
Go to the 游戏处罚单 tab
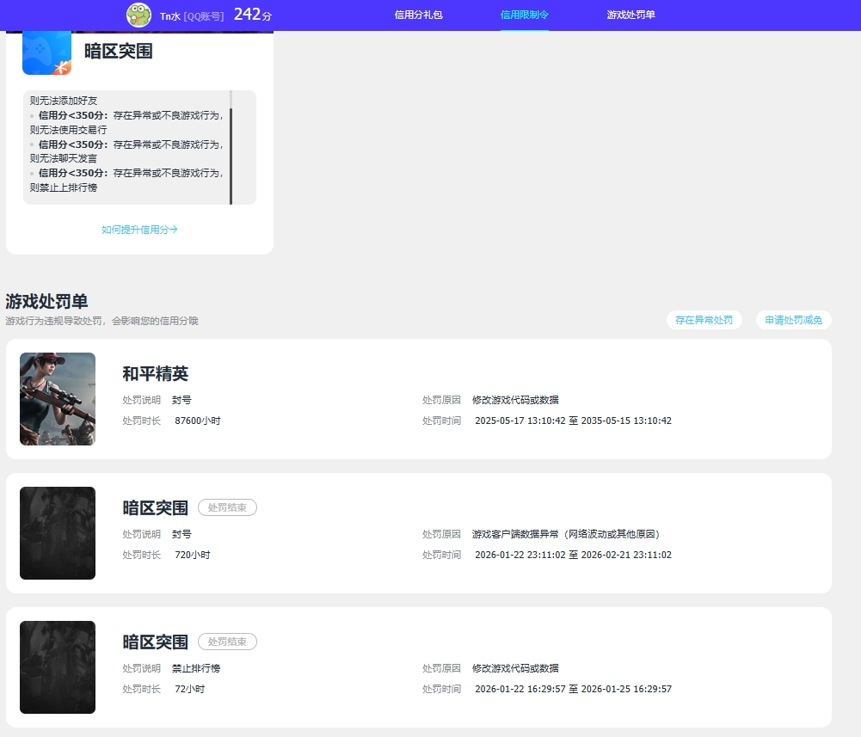pyautogui.click(x=631, y=15)
